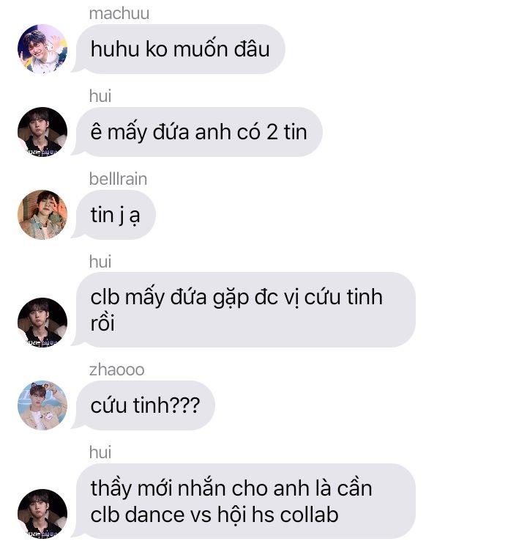View zhaooo's avatar with cat ears
The height and width of the screenshot is (544, 527).
click(x=42, y=405)
